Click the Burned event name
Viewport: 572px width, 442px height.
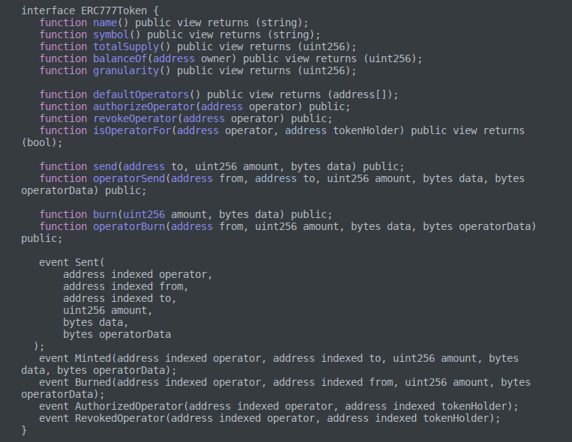coord(93,383)
